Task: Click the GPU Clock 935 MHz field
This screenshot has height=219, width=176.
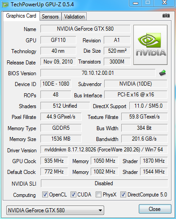Action: [54, 161]
